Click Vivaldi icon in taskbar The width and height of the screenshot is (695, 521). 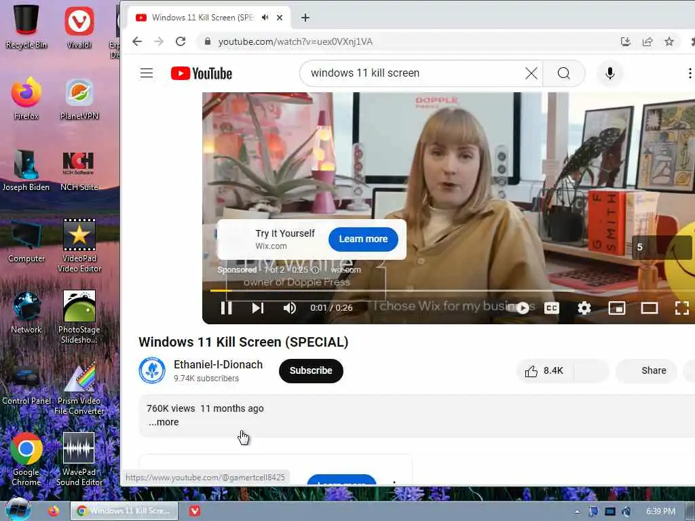(x=195, y=511)
